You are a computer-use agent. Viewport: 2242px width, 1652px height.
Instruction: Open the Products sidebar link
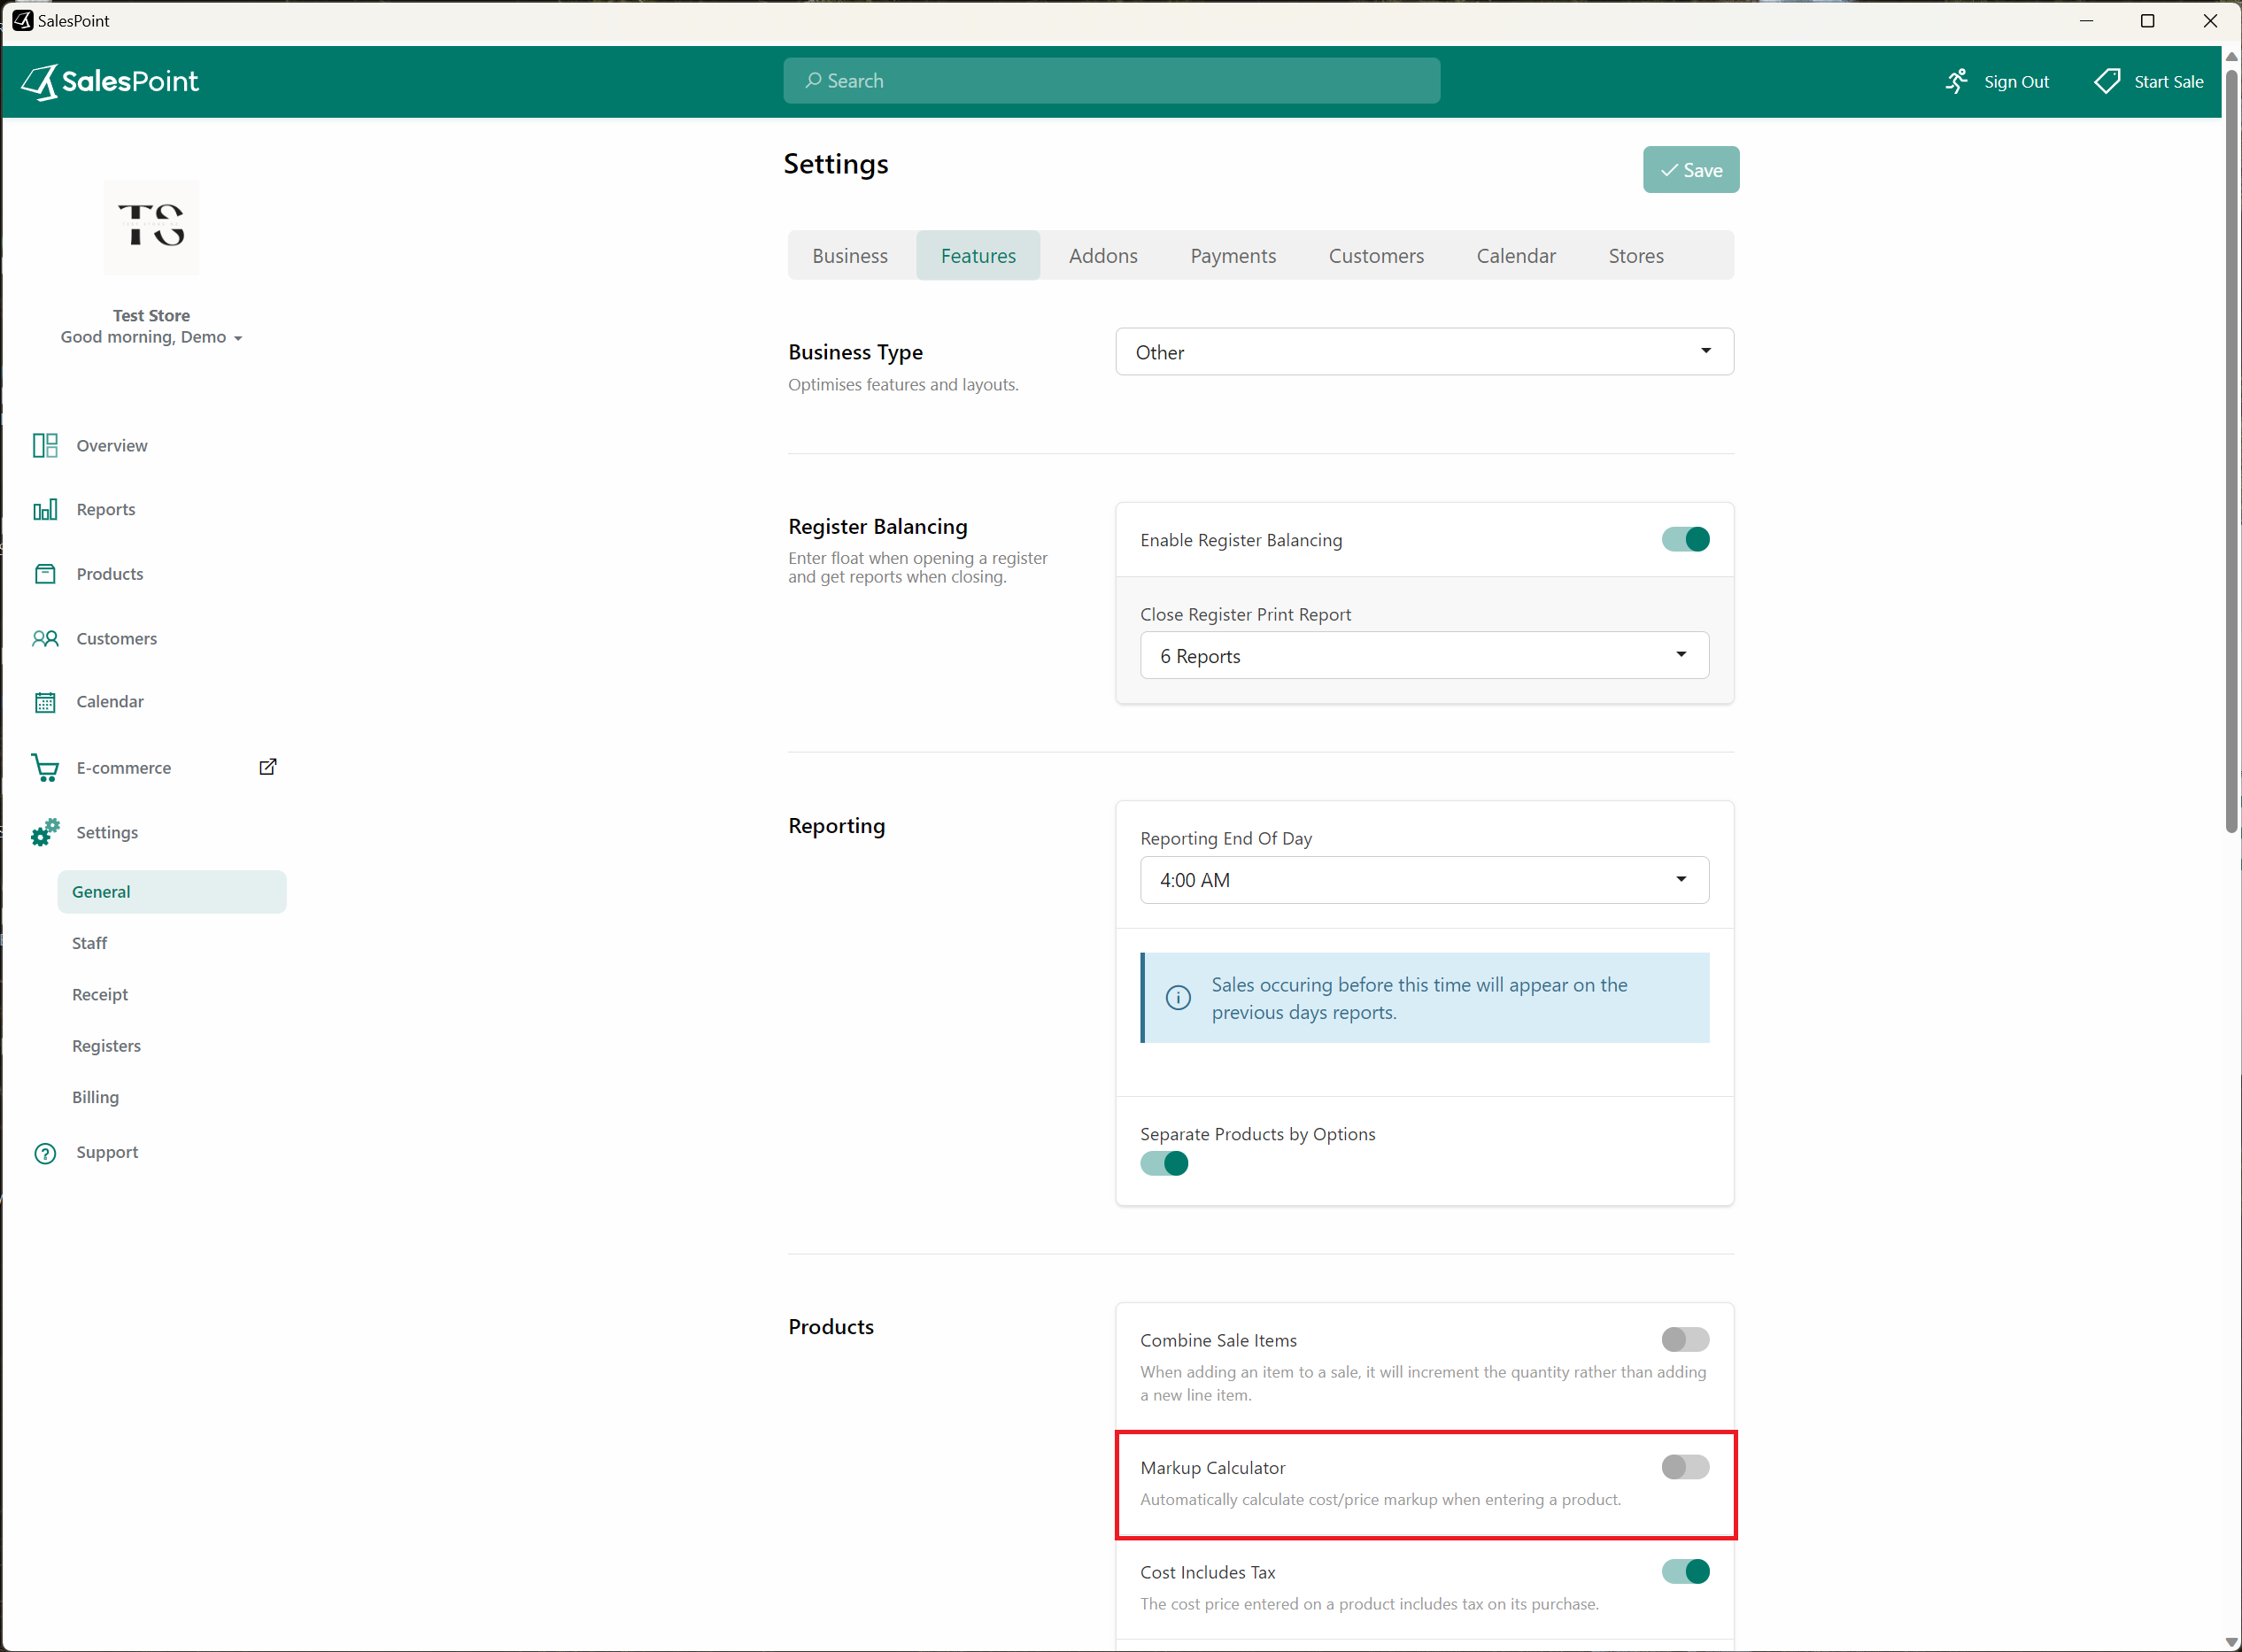click(110, 574)
